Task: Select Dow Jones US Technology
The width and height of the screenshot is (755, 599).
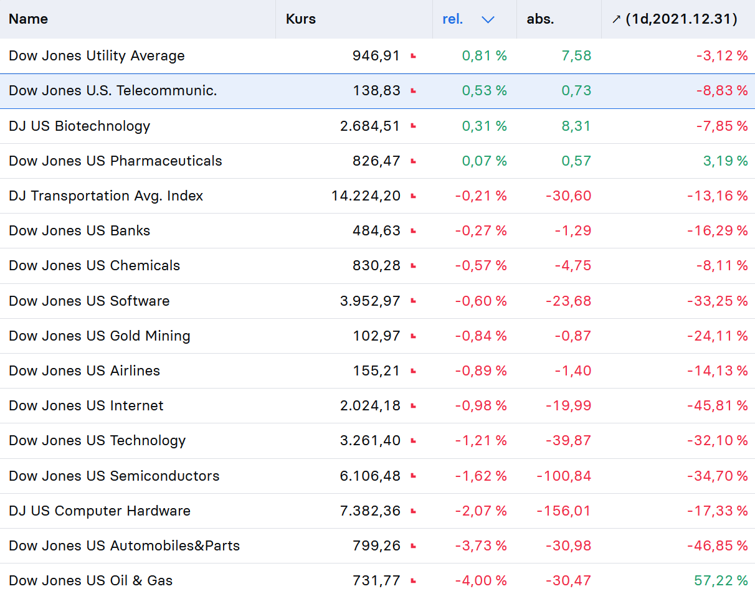Action: tap(97, 440)
